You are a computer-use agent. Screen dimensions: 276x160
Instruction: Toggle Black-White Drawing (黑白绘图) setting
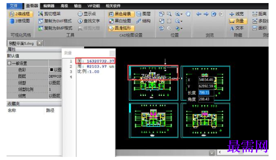[120, 21]
